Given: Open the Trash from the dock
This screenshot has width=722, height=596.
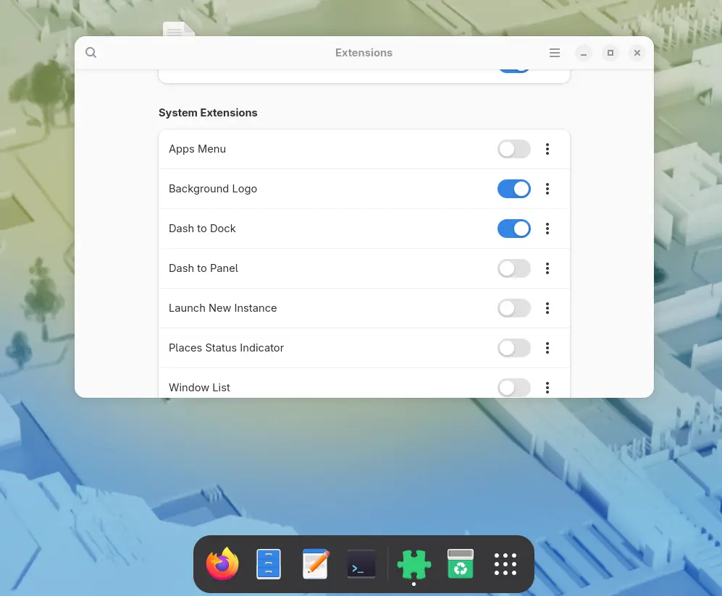Looking at the screenshot, I should point(461,563).
